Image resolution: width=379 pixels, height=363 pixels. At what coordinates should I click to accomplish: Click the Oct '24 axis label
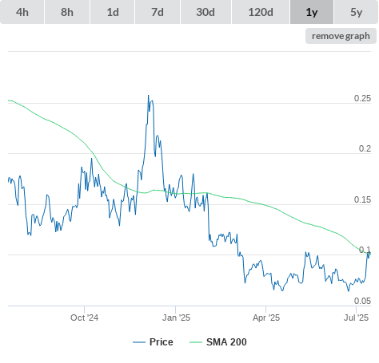point(84,318)
